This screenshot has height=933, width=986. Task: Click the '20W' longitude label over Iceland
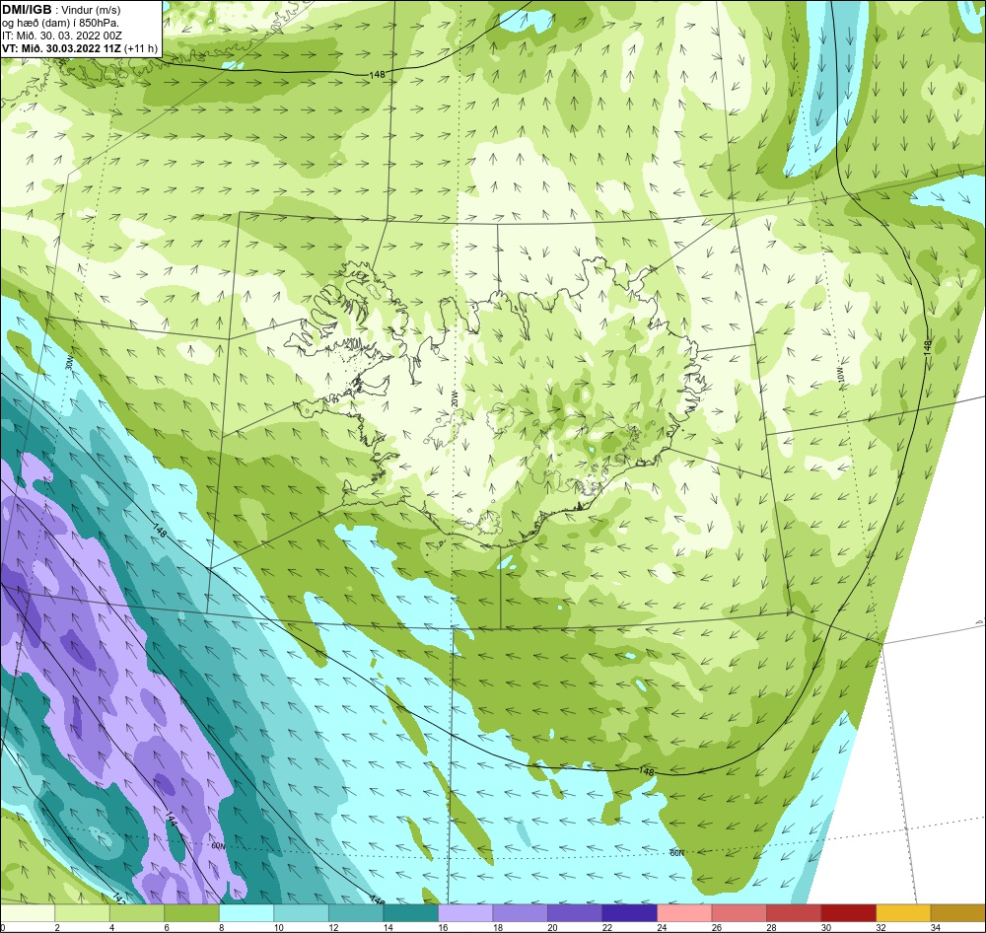tap(454, 398)
